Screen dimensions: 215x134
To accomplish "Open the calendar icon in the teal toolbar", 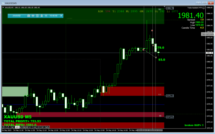I will pos(37,16).
